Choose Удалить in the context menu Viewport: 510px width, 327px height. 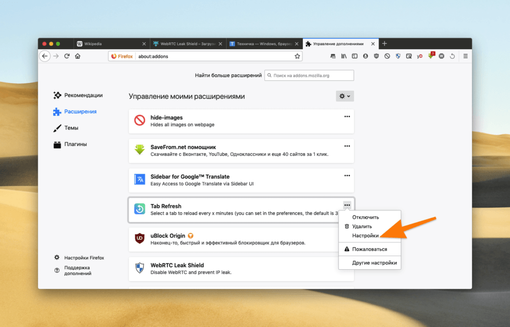tap(370, 226)
